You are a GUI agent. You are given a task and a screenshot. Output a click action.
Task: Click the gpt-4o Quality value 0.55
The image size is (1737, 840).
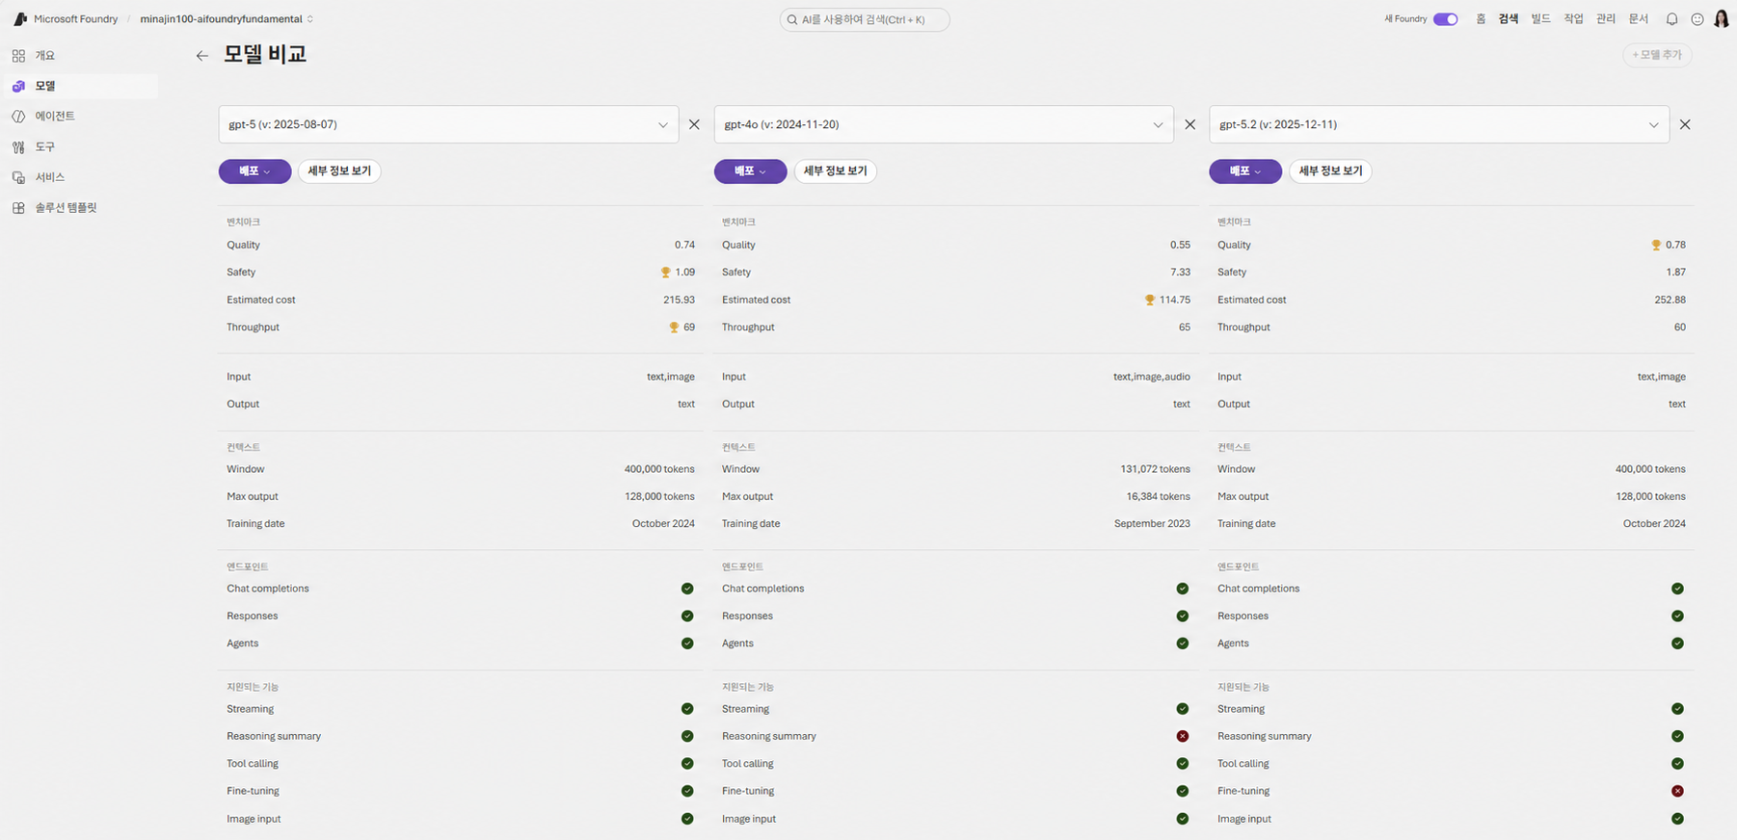pos(1180,246)
